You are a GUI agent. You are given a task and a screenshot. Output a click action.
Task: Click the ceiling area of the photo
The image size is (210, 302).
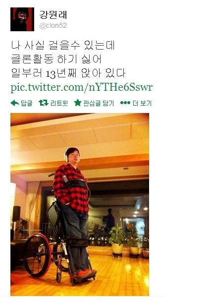point(80,135)
